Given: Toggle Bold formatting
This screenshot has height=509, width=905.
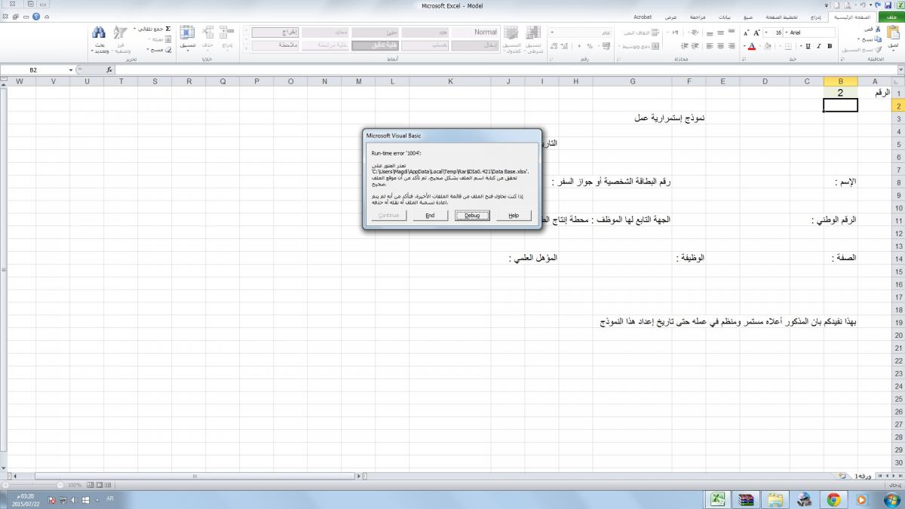Looking at the screenshot, I should tap(830, 46).
